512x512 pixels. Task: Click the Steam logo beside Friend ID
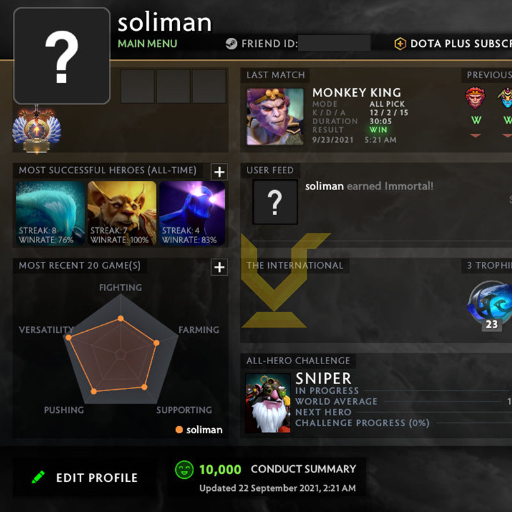[x=231, y=44]
